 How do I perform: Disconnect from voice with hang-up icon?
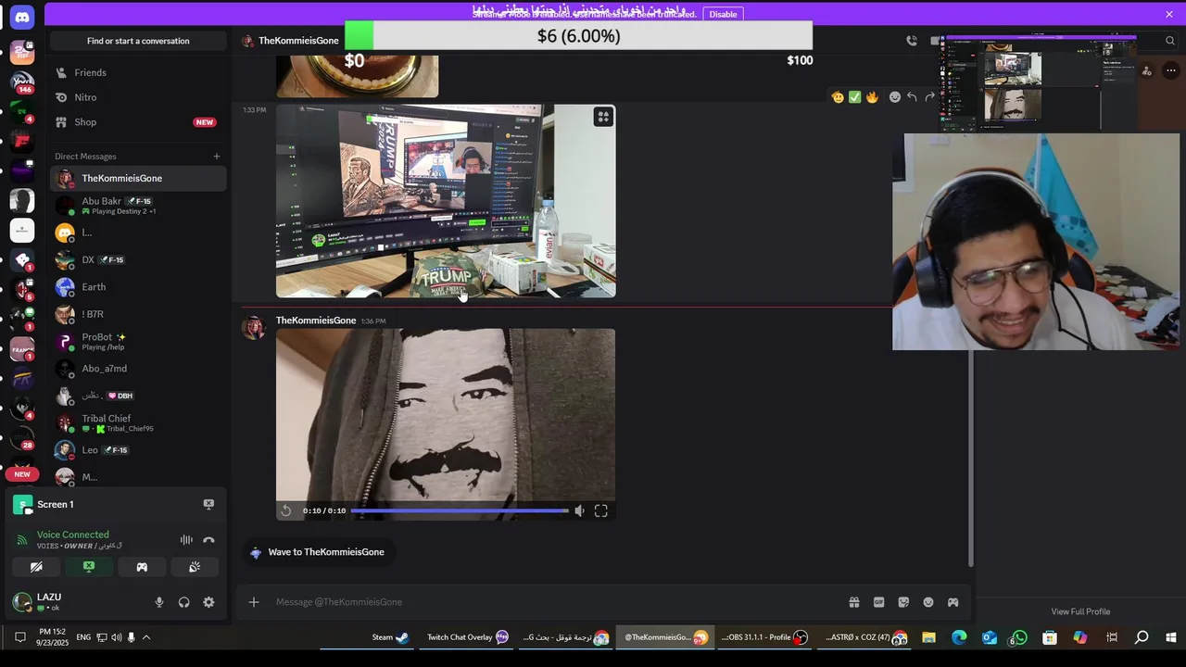tap(208, 540)
